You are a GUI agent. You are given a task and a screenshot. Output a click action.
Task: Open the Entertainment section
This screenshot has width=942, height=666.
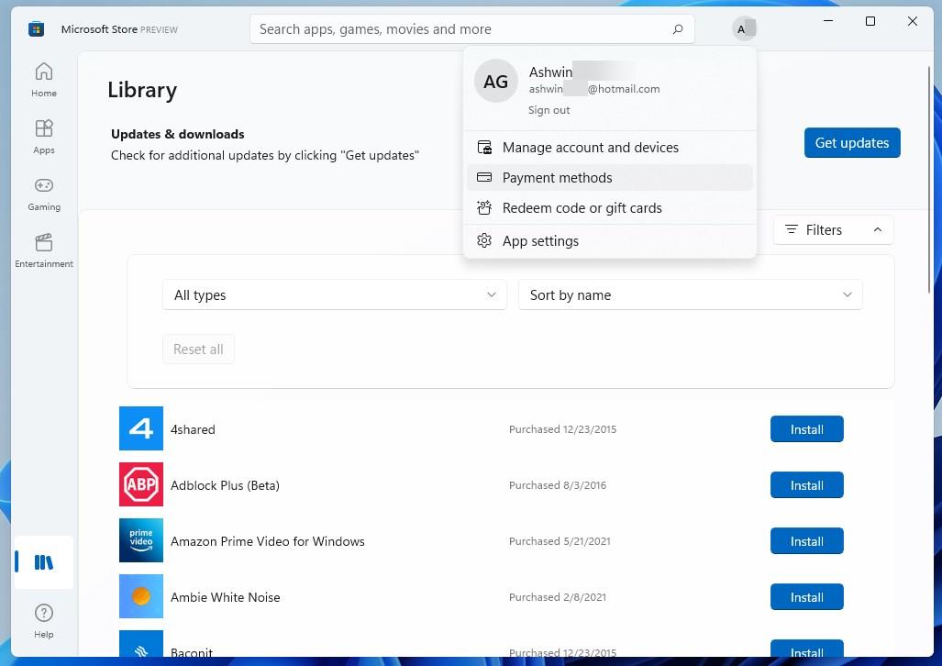pyautogui.click(x=44, y=250)
